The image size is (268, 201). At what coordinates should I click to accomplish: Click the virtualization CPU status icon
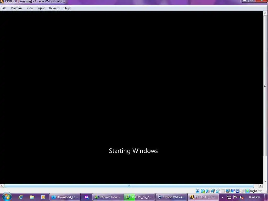point(237,191)
